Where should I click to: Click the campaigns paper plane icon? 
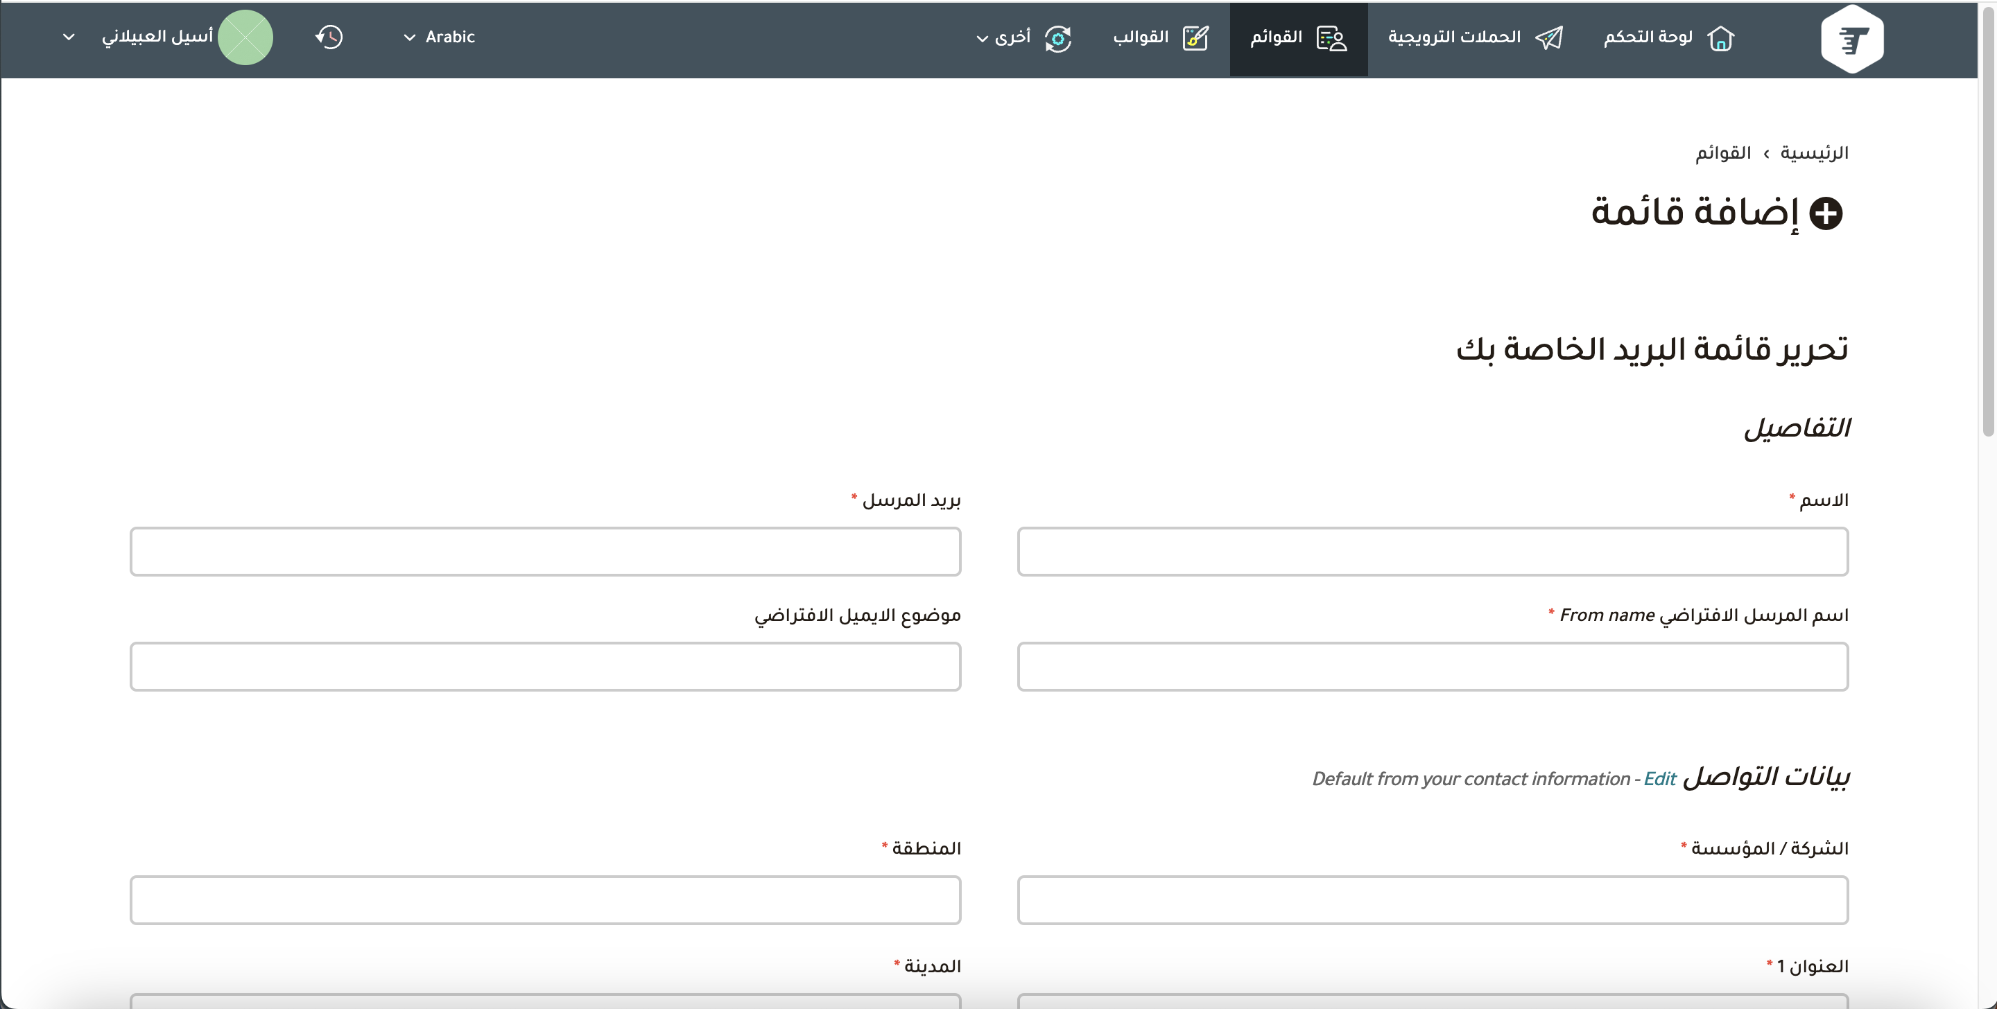pos(1549,38)
